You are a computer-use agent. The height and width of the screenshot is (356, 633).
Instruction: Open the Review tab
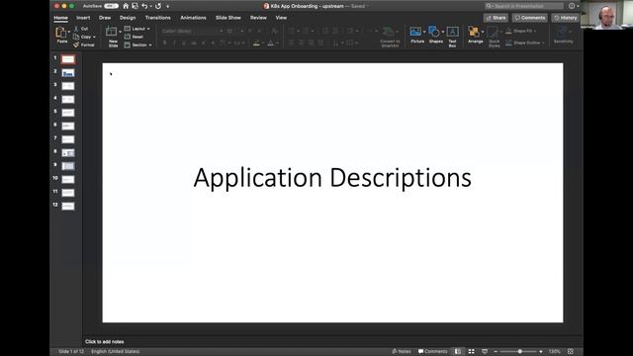click(x=258, y=18)
